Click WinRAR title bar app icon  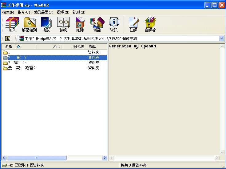point(3,5)
